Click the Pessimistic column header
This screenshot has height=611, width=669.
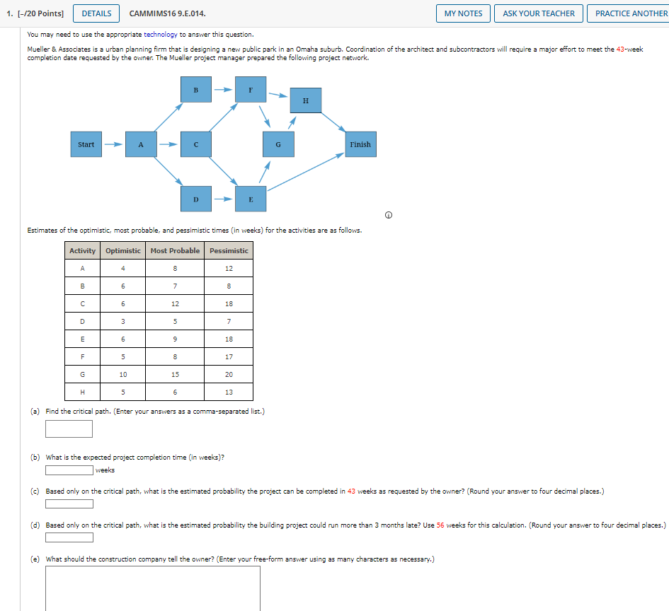[x=229, y=250]
